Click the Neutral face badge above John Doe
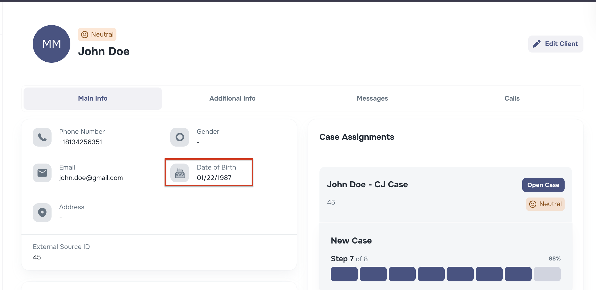 (97, 34)
